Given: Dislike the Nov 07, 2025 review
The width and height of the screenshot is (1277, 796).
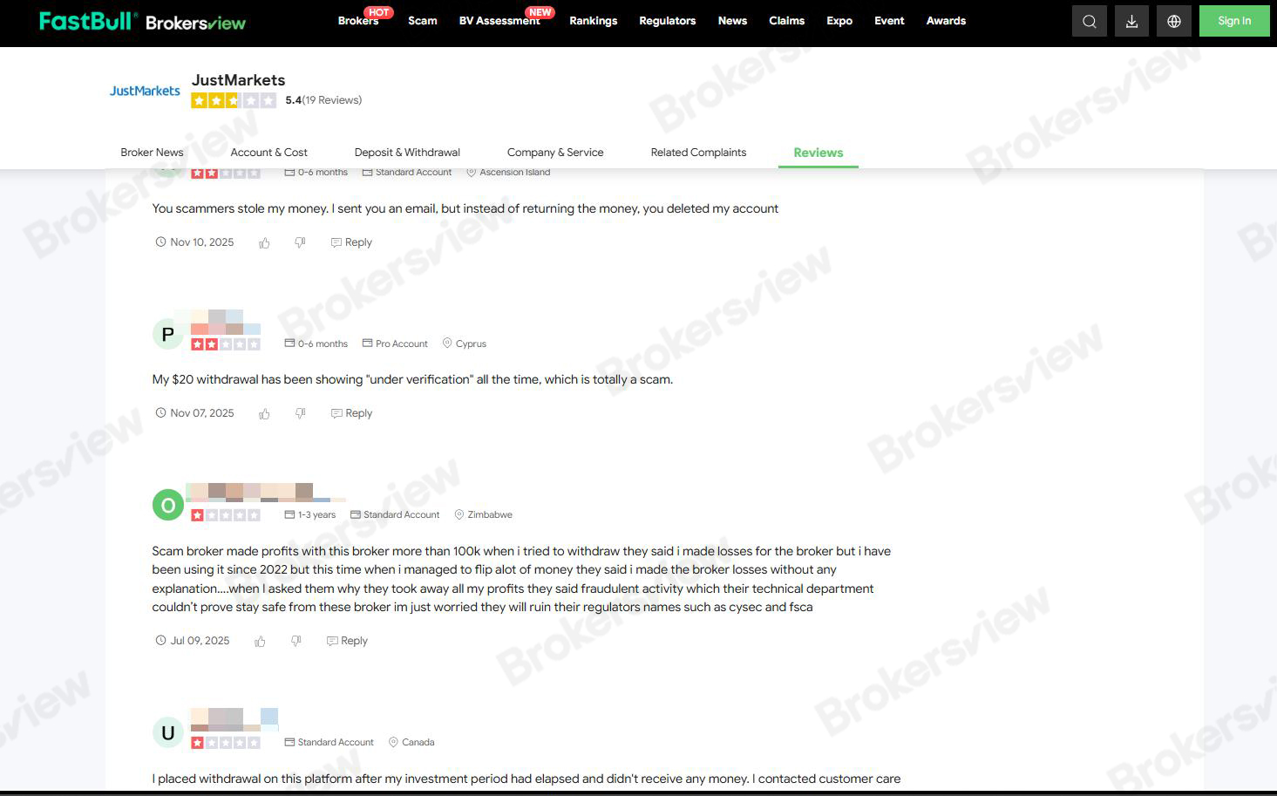Looking at the screenshot, I should pyautogui.click(x=300, y=413).
